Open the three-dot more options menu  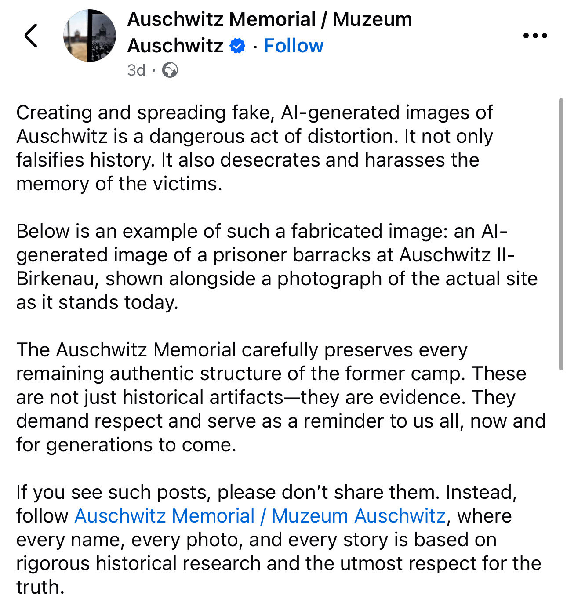pos(535,36)
